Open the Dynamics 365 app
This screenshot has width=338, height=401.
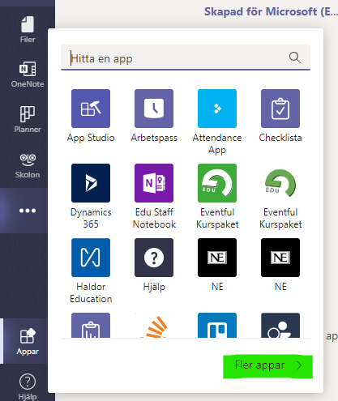pyautogui.click(x=91, y=196)
